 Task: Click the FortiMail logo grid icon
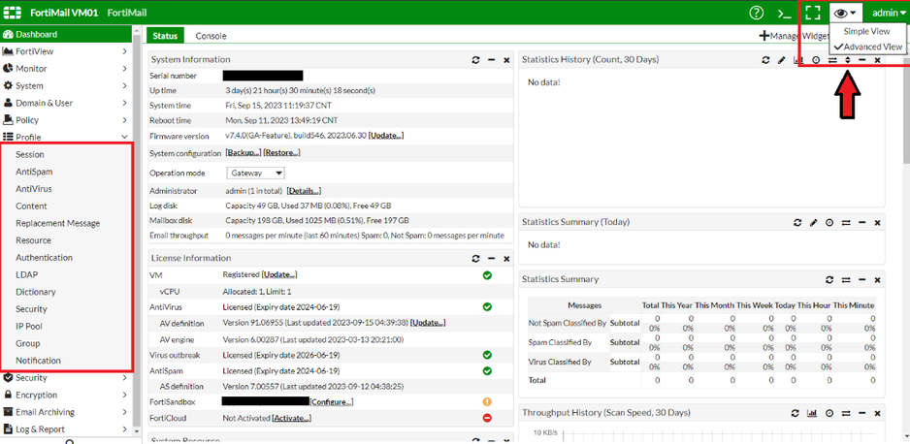tap(13, 13)
